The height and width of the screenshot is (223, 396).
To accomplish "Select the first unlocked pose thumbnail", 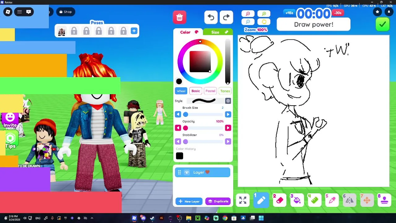I will 62,31.
